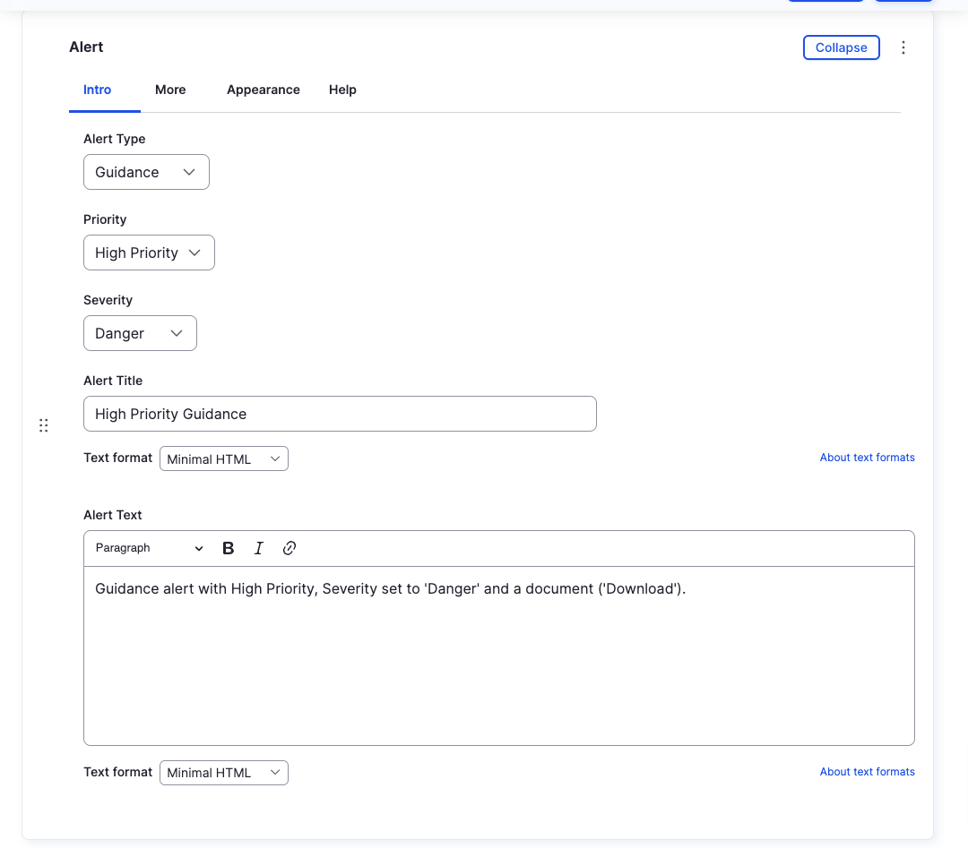Viewport: 968px width, 848px height.
Task: Insert a link using the editor toolbar
Action: (289, 547)
